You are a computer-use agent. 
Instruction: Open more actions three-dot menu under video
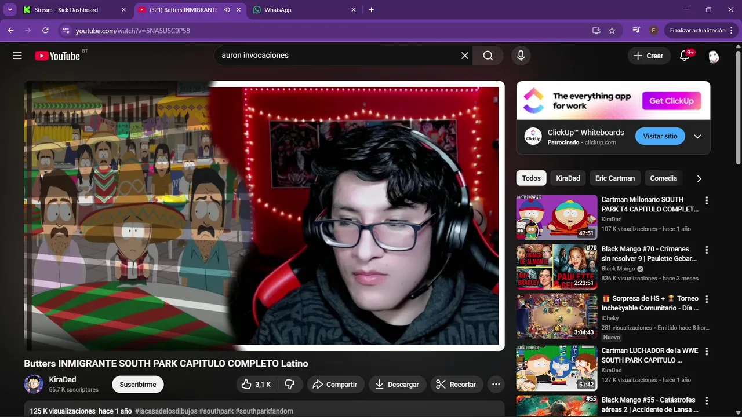coord(496,385)
